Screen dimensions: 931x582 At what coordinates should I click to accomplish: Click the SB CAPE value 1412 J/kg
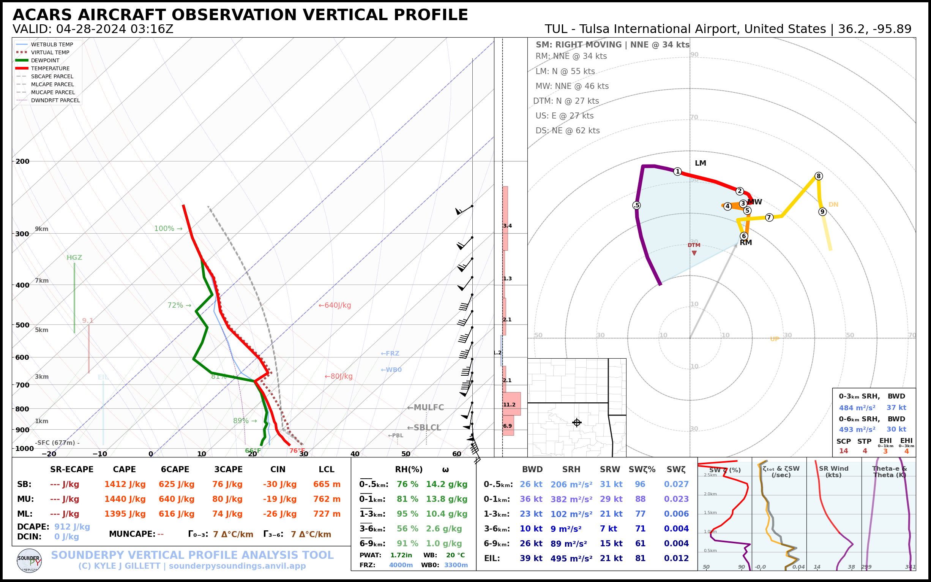pyautogui.click(x=125, y=485)
